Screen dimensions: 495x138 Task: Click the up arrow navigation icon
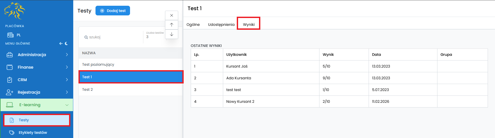172,25
